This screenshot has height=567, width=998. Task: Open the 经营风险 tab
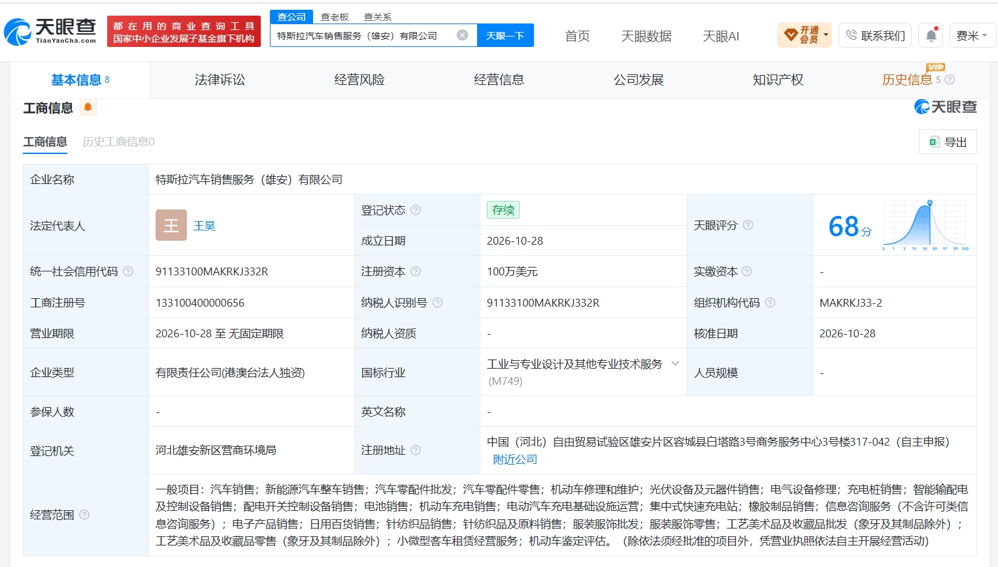[x=359, y=80]
